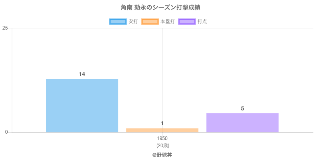This screenshot has width=321, height=160.
Task: Select the purple 打点 bar
Action: [x=242, y=122]
